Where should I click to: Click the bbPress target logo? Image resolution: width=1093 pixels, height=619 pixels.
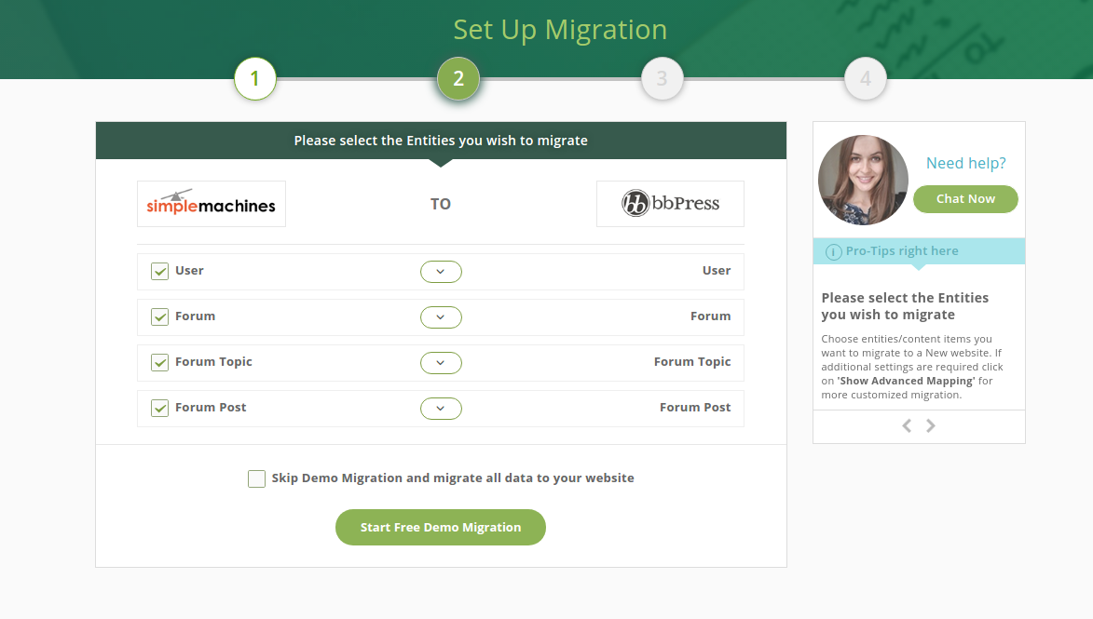click(x=670, y=204)
